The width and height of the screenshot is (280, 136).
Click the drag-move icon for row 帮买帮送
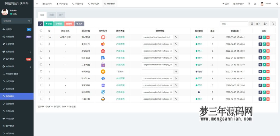[260, 71]
